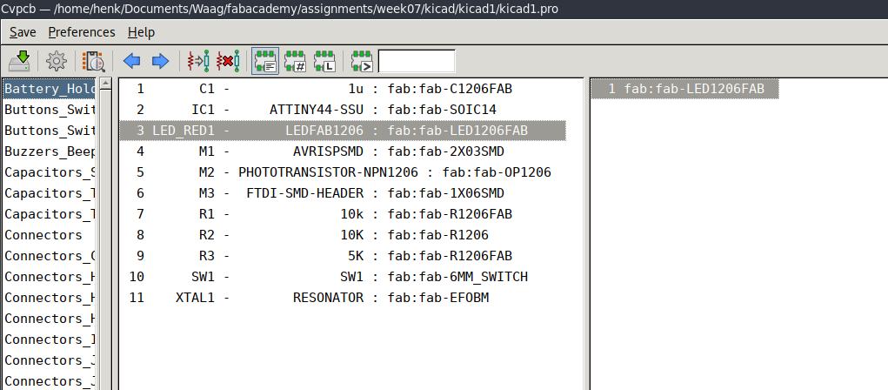Toggle filter footprints by library
Screen dimensions: 888x390
[x=325, y=61]
